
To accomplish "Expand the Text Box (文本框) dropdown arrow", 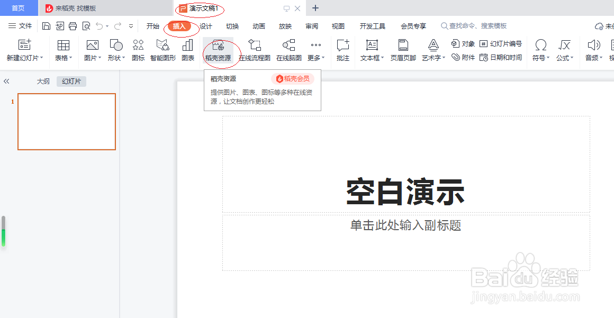I will click(383, 58).
